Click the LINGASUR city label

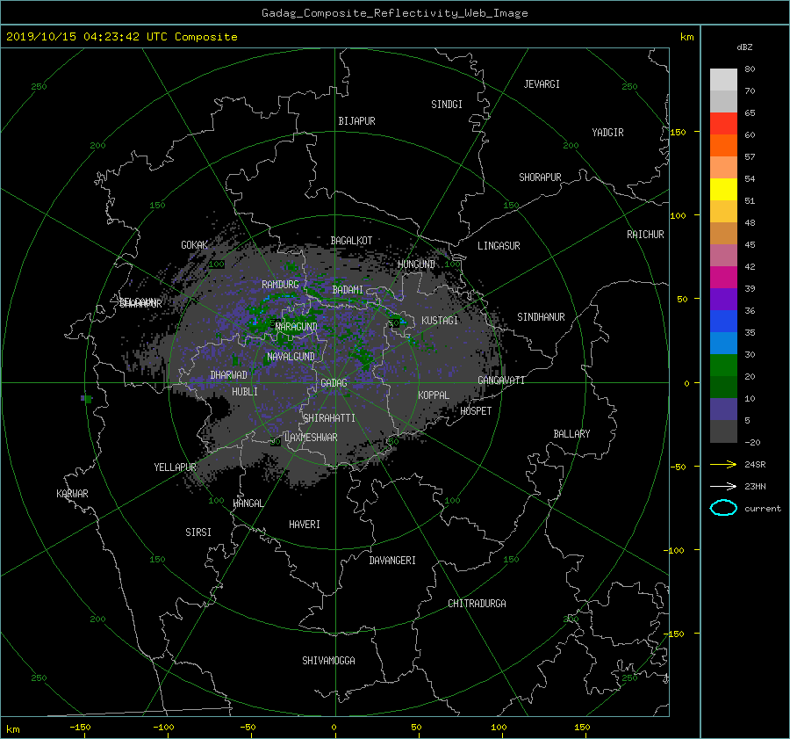pyautogui.click(x=499, y=246)
